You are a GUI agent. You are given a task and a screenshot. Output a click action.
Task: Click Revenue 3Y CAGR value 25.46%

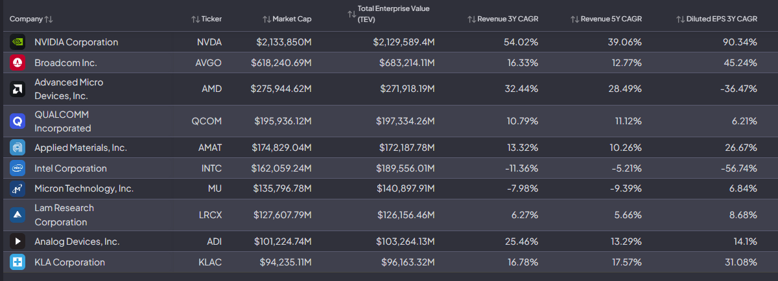(521, 242)
